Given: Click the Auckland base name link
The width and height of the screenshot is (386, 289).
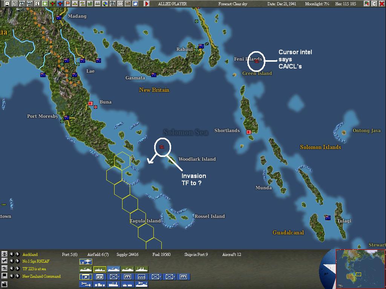Looking at the screenshot, I should 30,254.
